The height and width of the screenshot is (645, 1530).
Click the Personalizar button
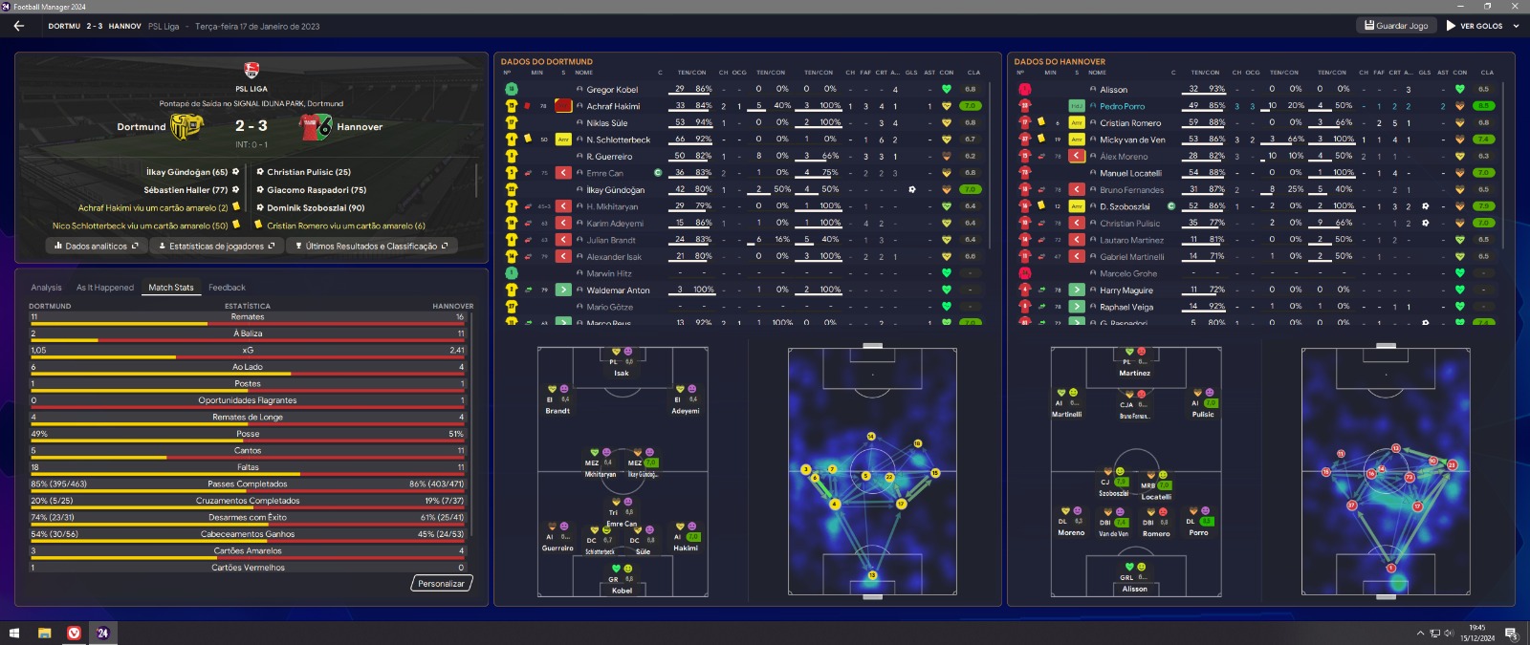(x=441, y=583)
